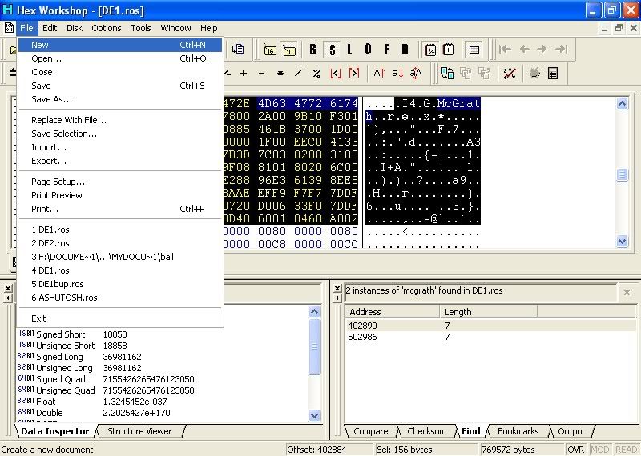Click the Subtract (−) operation icon
The height and width of the screenshot is (456, 641).
(x=262, y=74)
